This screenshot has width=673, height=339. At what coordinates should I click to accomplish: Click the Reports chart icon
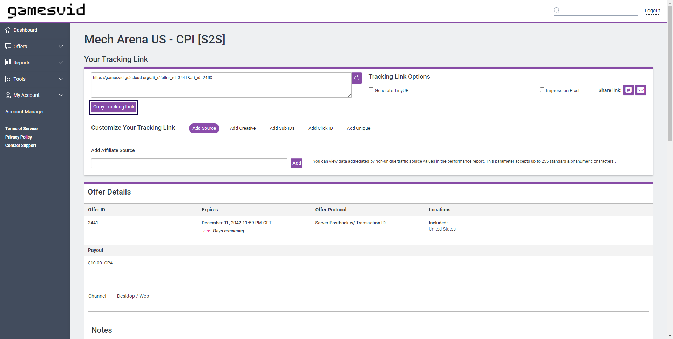coord(8,63)
